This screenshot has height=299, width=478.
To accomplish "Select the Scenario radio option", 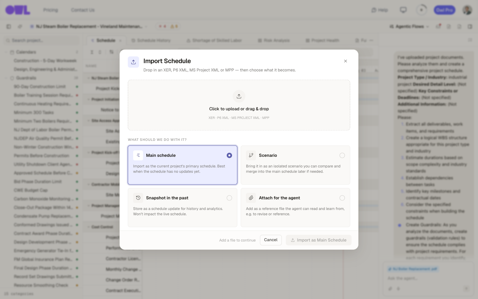I will tap(342, 155).
